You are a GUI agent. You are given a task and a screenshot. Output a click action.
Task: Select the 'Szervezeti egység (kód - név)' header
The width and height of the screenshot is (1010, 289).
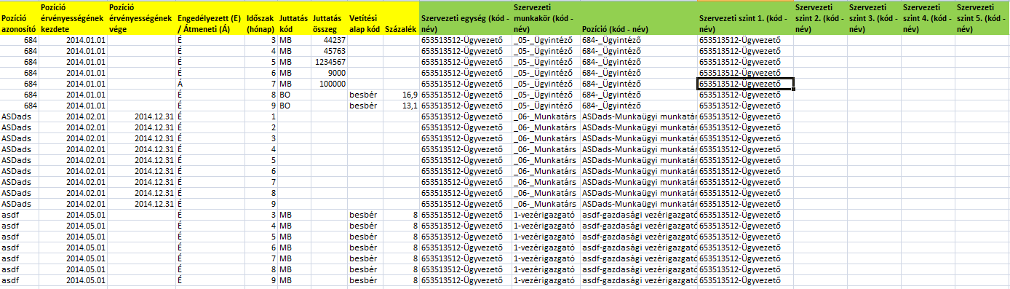click(466, 17)
